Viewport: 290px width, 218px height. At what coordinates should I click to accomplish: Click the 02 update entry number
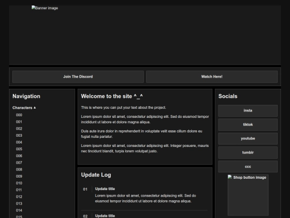(85, 216)
